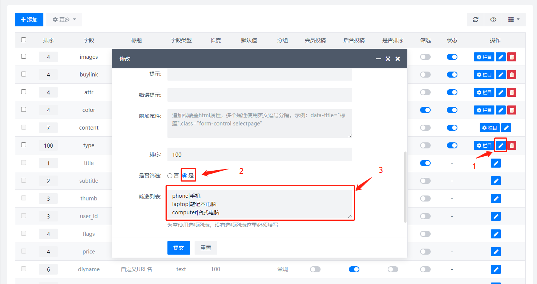Image resolution: width=537 pixels, height=284 pixels.
Task: Open the 更多 dropdown menu
Action: pyautogui.click(x=64, y=20)
